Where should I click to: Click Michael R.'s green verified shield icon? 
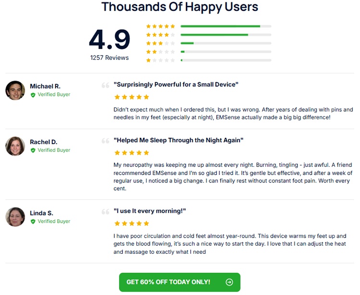33,95
